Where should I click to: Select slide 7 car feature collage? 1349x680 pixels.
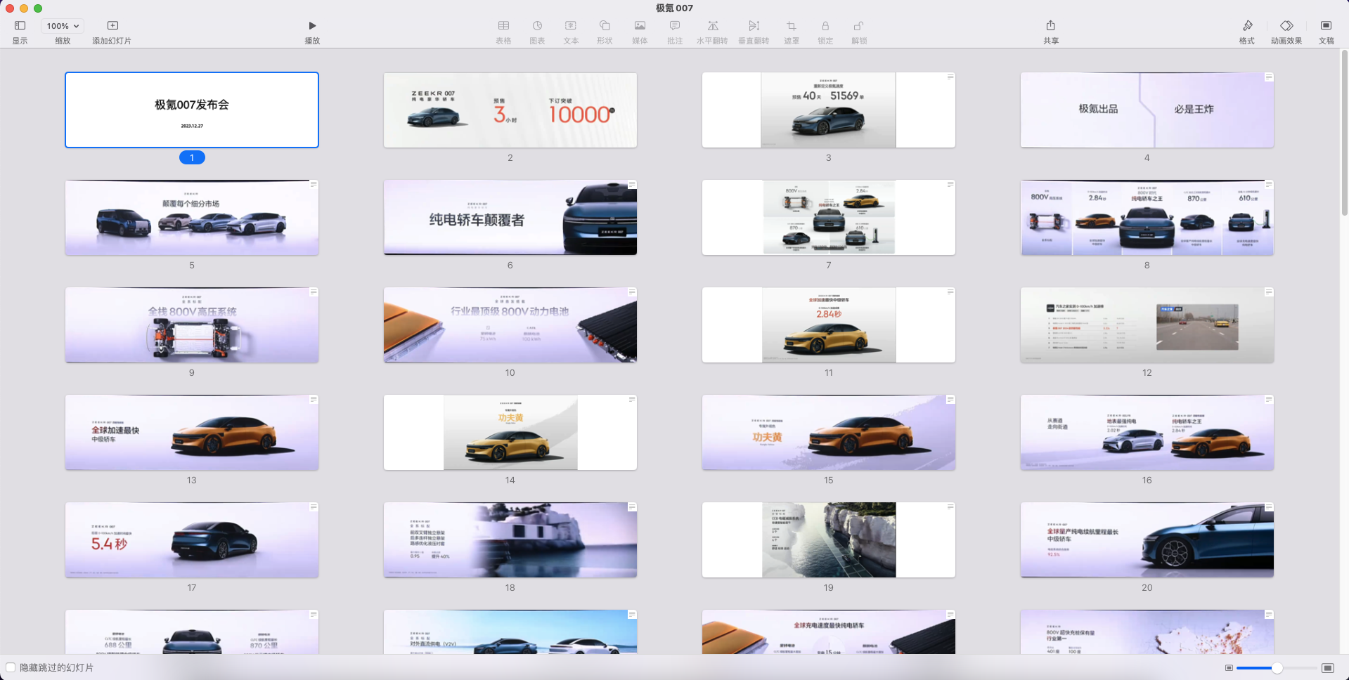[x=829, y=217]
